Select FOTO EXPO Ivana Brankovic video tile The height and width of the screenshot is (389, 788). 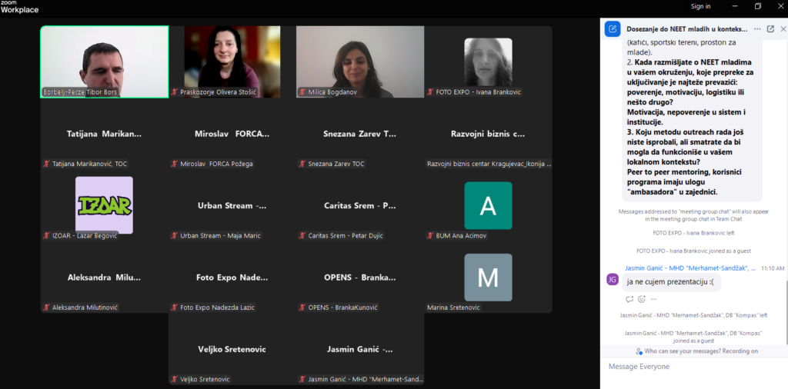pyautogui.click(x=488, y=62)
